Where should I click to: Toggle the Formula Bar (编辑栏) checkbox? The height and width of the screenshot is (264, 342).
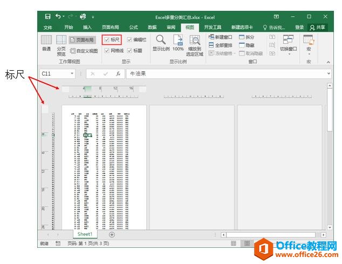(x=136, y=40)
